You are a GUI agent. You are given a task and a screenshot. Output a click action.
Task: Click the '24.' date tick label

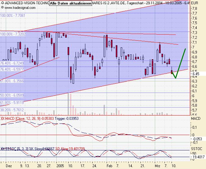coord(94,166)
